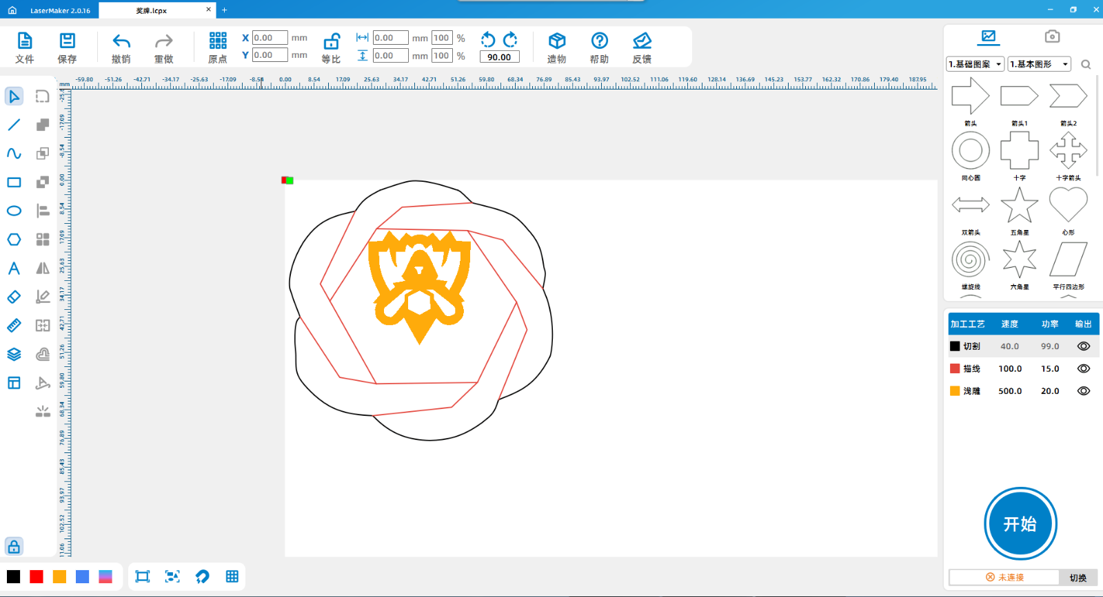1103x597 pixels.
Task: Rotate selection counterclockwise
Action: point(488,39)
